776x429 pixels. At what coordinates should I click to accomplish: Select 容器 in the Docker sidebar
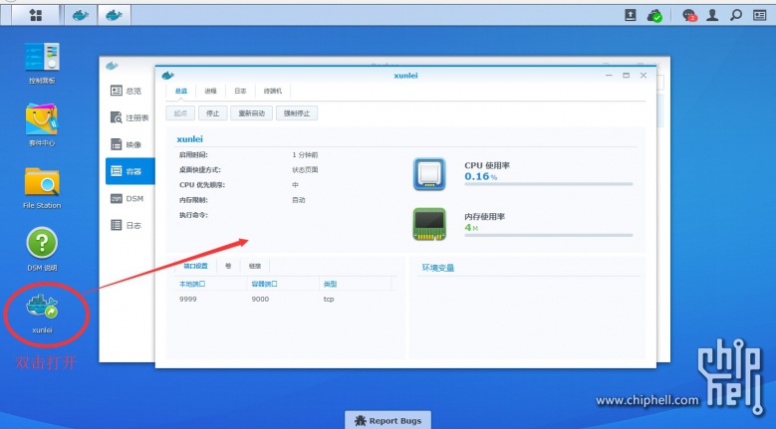coord(130,171)
